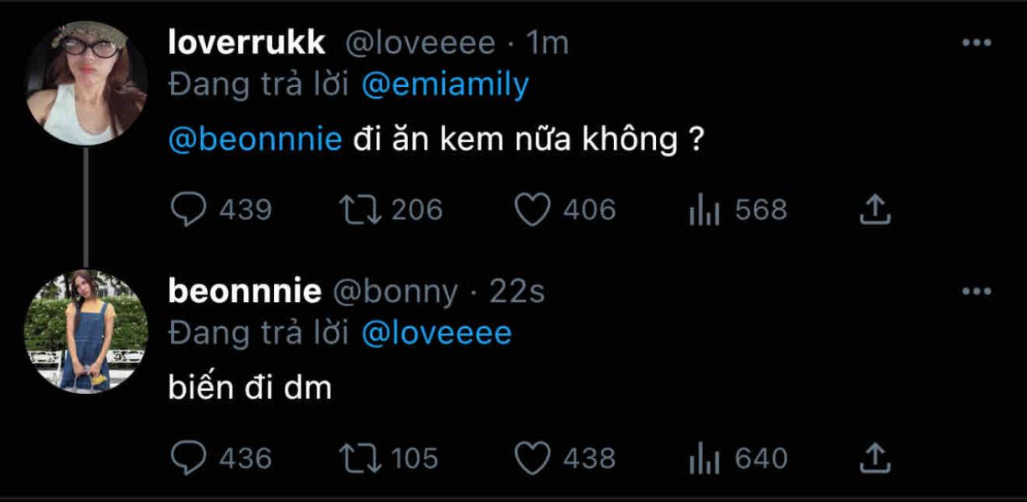Retweet beonnnie's reply
Screen dimensions: 1027x502
point(361,458)
